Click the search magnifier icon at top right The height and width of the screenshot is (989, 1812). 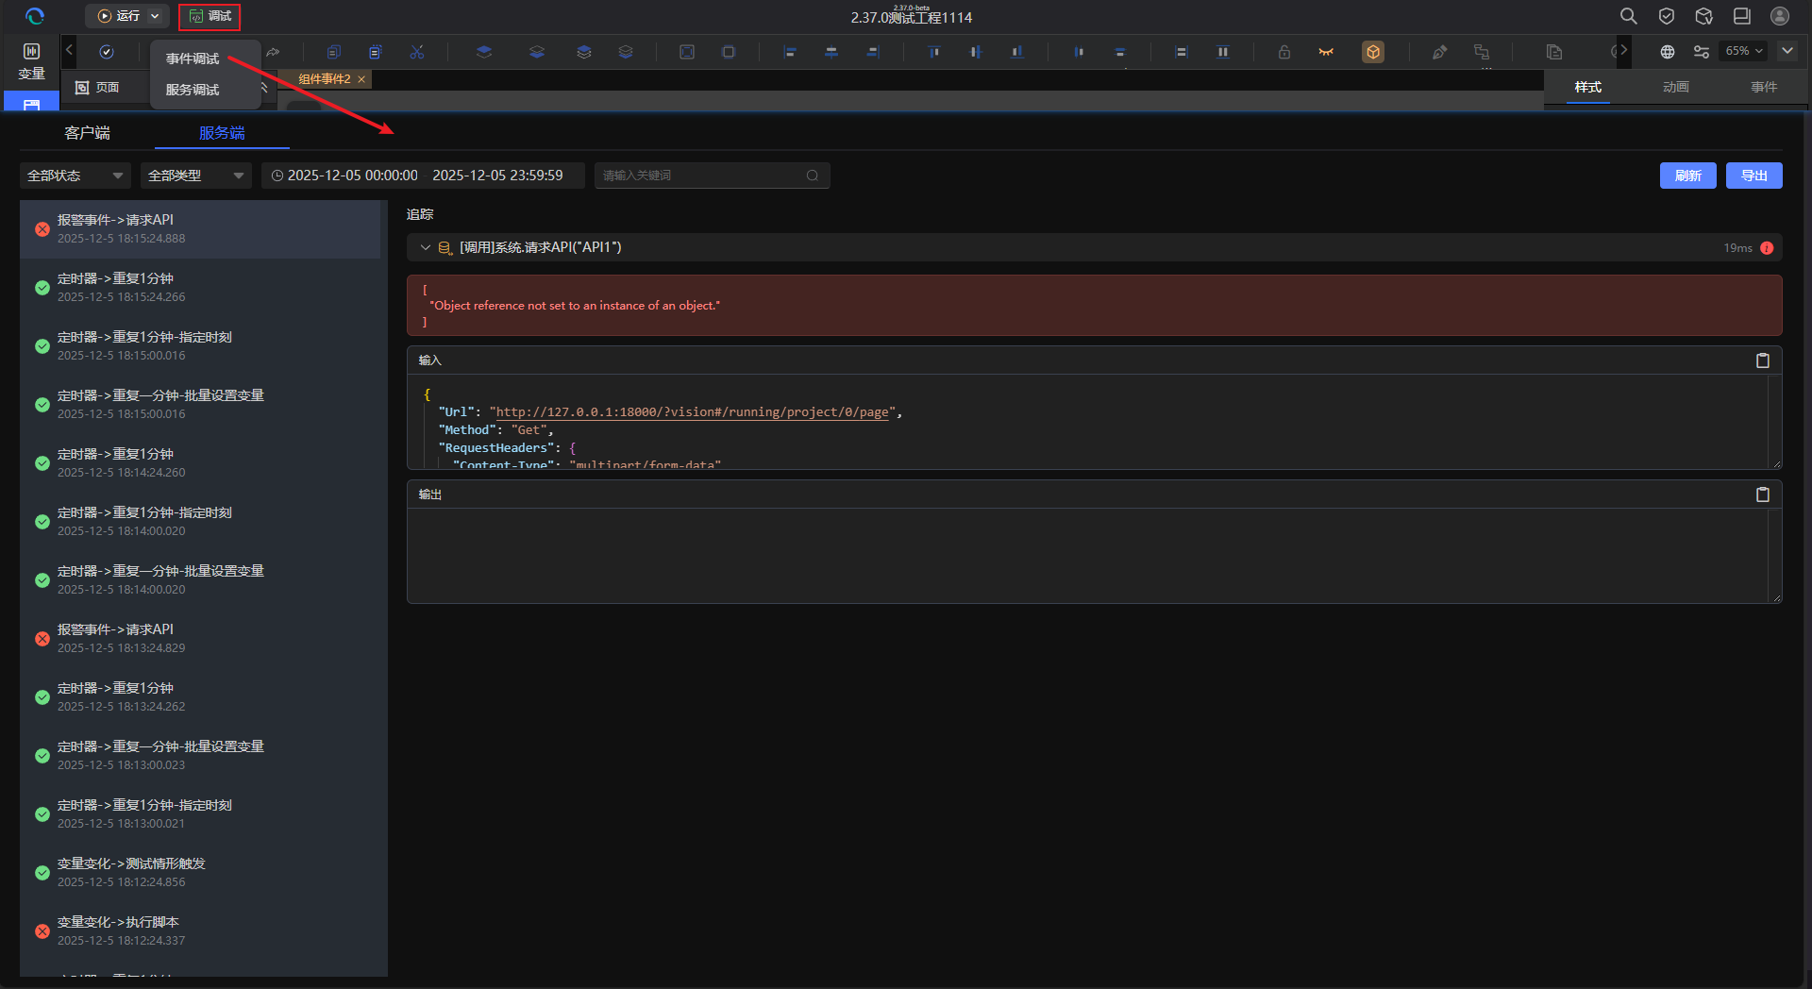[1628, 16]
